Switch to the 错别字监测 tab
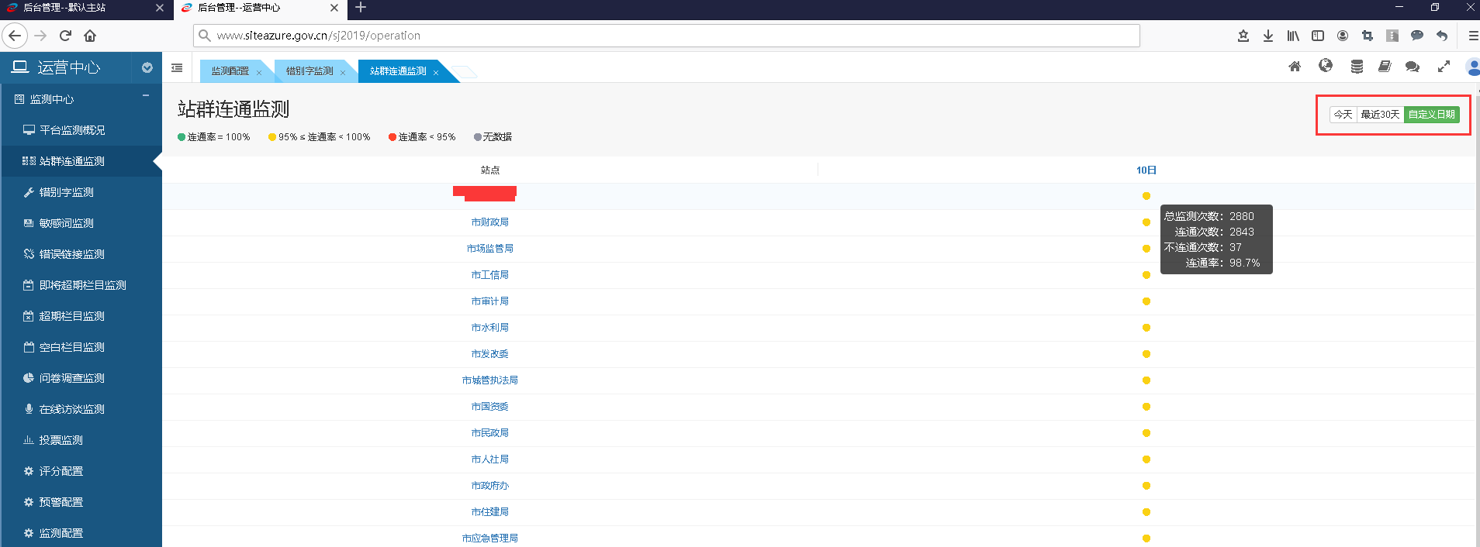The width and height of the screenshot is (1480, 547). point(309,71)
